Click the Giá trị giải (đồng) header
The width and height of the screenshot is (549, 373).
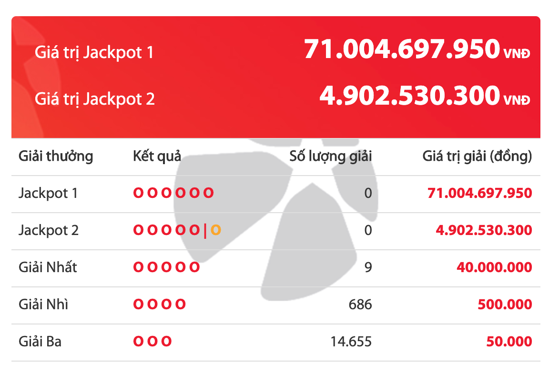pyautogui.click(x=477, y=156)
